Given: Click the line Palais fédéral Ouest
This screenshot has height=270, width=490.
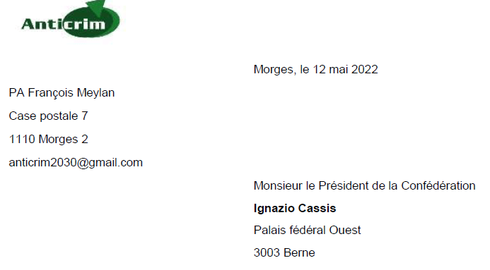Looking at the screenshot, I should click(x=307, y=230).
